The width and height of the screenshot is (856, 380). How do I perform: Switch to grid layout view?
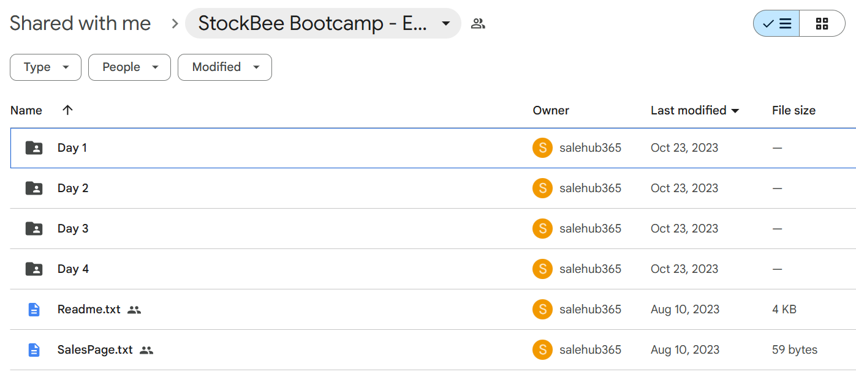822,24
